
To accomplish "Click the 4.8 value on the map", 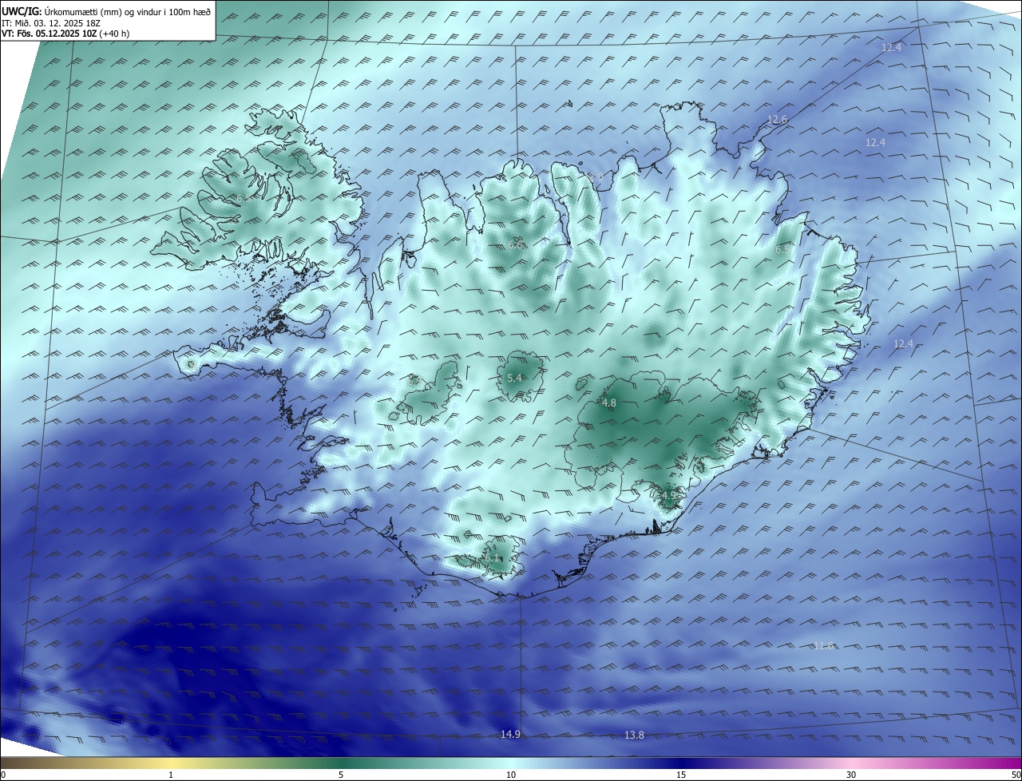I will pyautogui.click(x=609, y=403).
